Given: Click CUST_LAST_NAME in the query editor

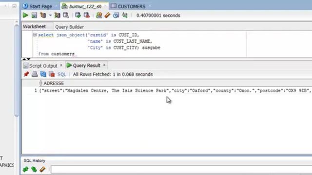Looking at the screenshot, I should [131, 41].
